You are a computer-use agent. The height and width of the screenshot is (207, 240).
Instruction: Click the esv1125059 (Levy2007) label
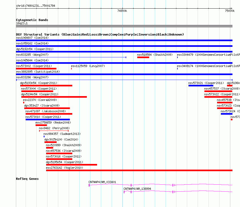(88, 66)
